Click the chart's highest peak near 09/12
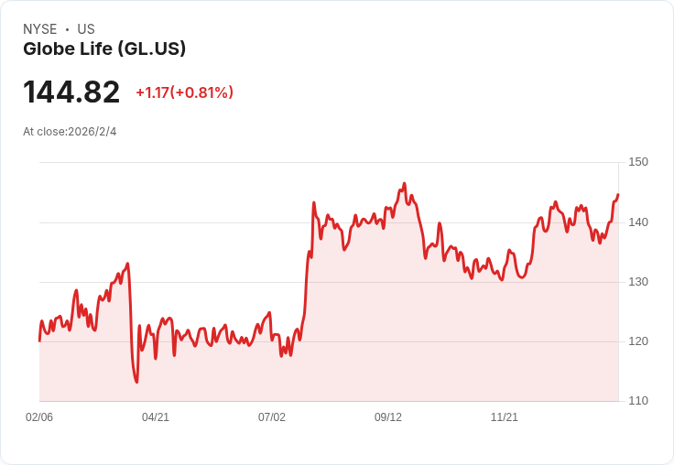 click(x=404, y=183)
